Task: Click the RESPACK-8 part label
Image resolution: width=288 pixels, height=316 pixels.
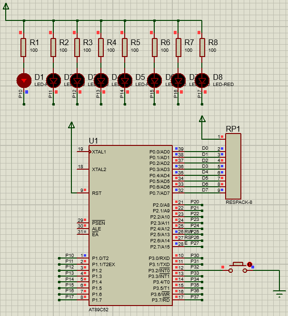Action: click(239, 202)
